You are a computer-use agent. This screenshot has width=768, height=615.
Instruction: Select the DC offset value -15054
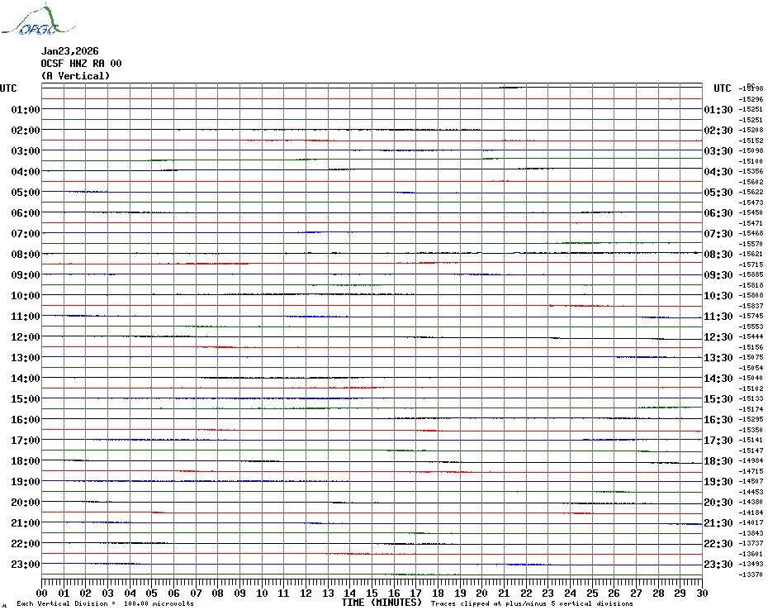tap(751, 368)
